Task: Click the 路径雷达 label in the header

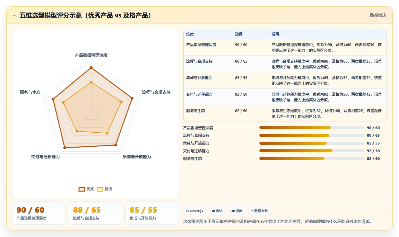Action: click(x=378, y=15)
